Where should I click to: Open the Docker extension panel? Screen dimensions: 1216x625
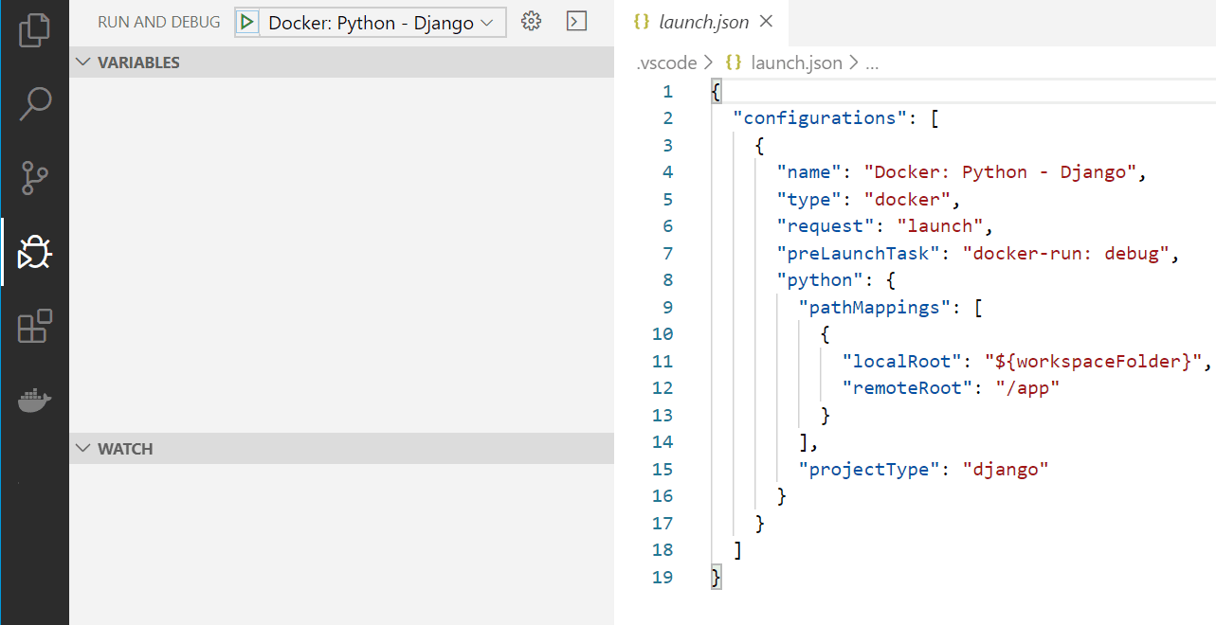click(x=34, y=401)
